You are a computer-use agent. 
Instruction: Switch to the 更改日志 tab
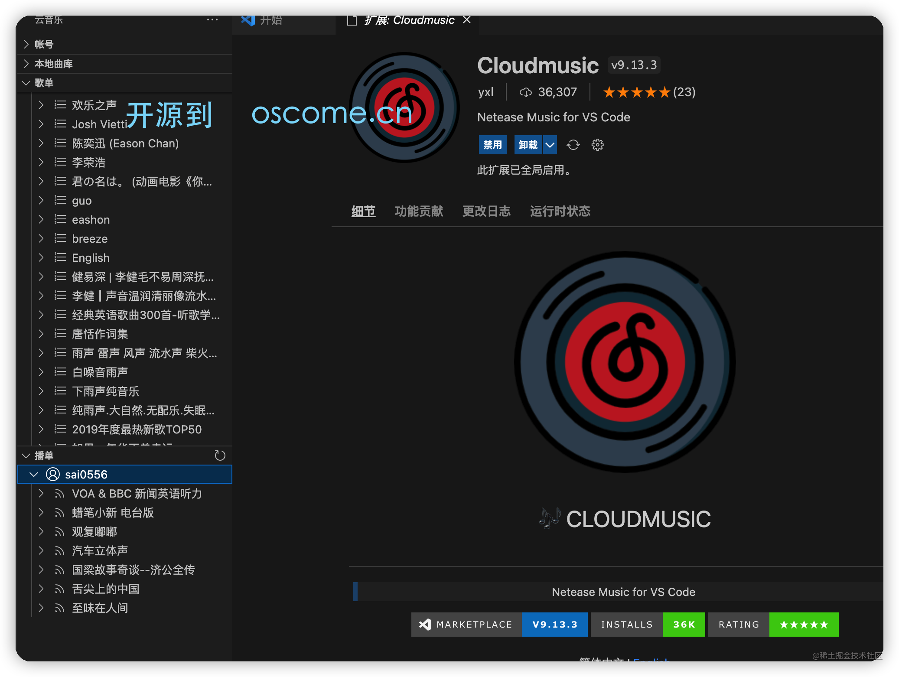coord(486,211)
